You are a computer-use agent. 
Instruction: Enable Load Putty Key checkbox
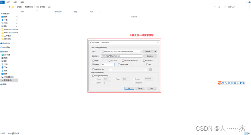point(93,69)
